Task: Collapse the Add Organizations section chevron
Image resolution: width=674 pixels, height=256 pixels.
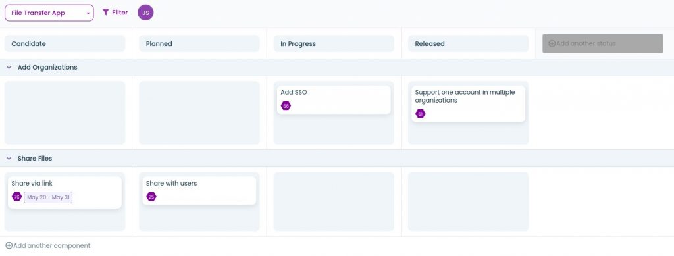Action: click(x=9, y=67)
